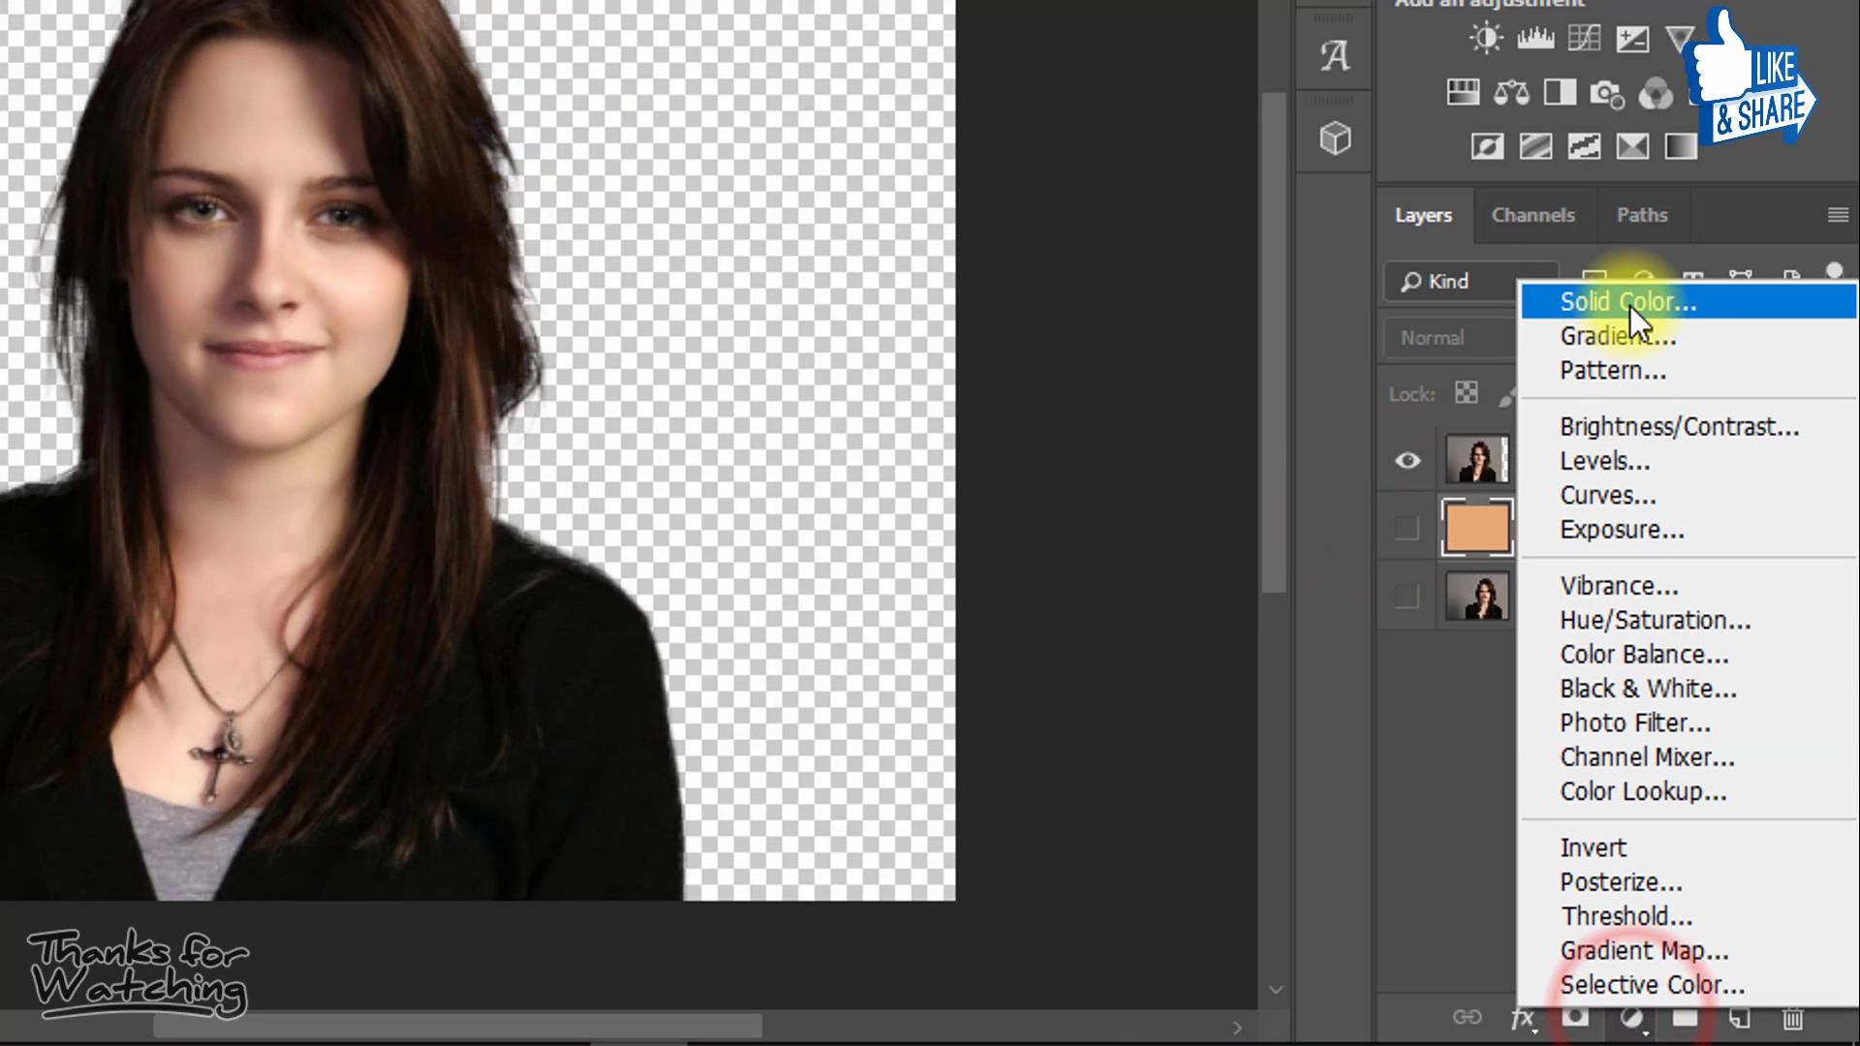Click the create new group button
1860x1046 pixels.
pos(1686,1018)
